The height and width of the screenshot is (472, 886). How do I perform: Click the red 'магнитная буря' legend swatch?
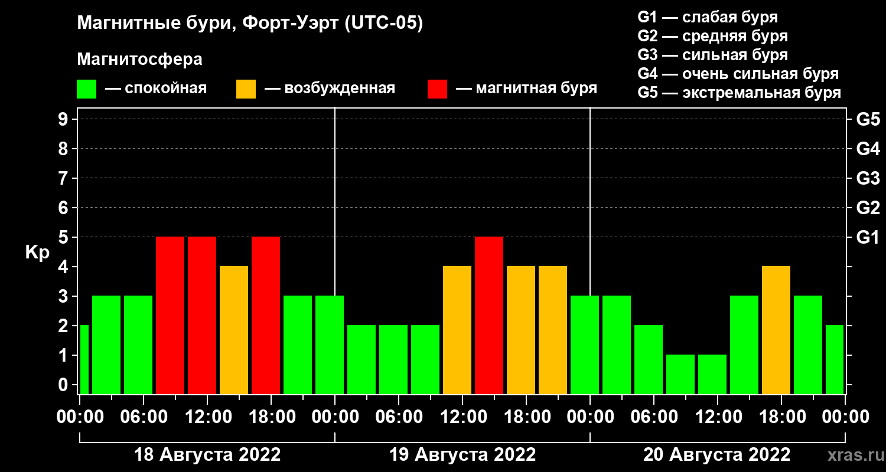coord(437,89)
